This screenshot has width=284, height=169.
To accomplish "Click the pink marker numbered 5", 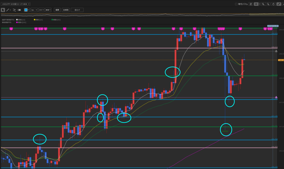I will coord(219,29).
